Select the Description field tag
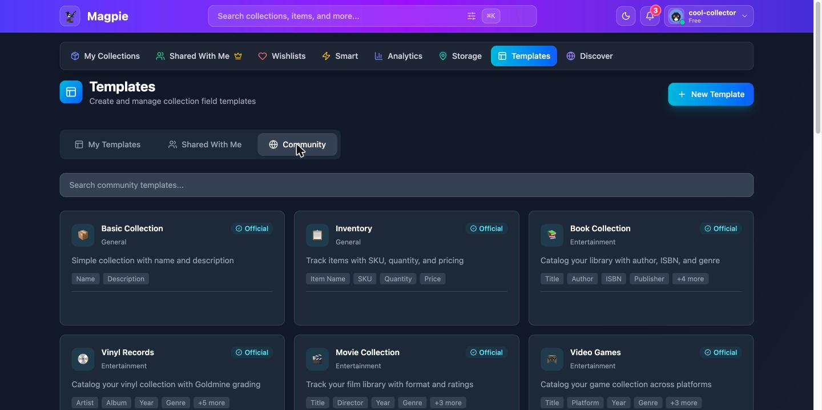822x410 pixels. (x=126, y=279)
